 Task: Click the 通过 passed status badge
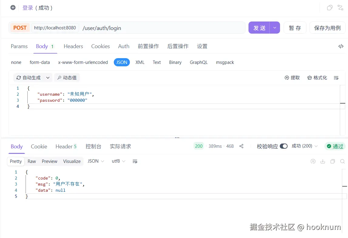[x=335, y=146]
